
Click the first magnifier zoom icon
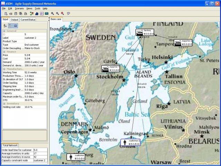53,13
